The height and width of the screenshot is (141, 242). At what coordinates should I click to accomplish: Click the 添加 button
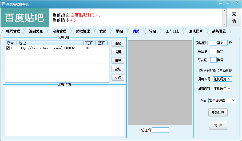[118, 43]
